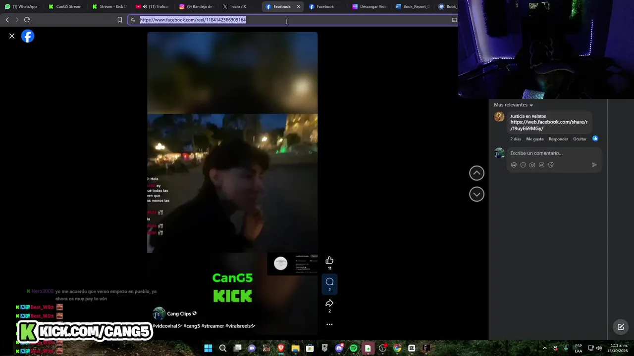
Task: Close the active Facebook tab
Action: [298, 6]
